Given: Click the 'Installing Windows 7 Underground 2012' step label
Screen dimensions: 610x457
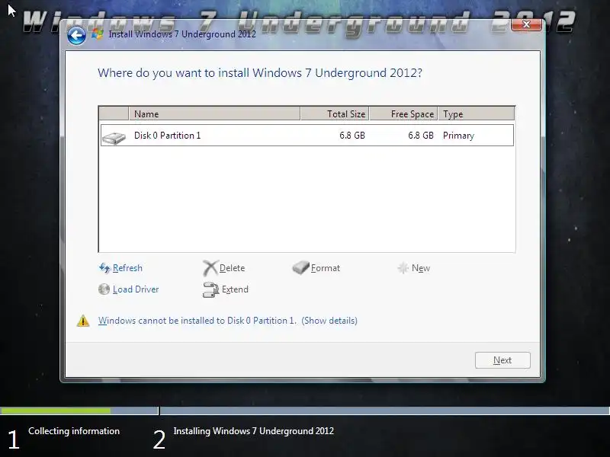Looking at the screenshot, I should click(x=254, y=431).
